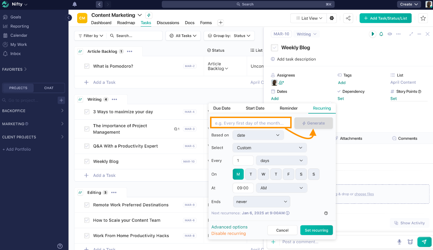Screen dimensions: 433x250
Task: Click the Every interval number field
Action: pyautogui.click(x=243, y=161)
